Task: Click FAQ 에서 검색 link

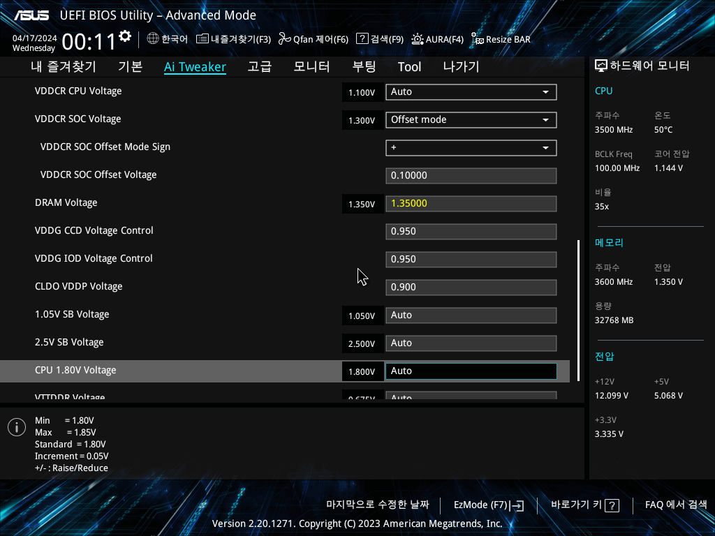Action: click(676, 505)
